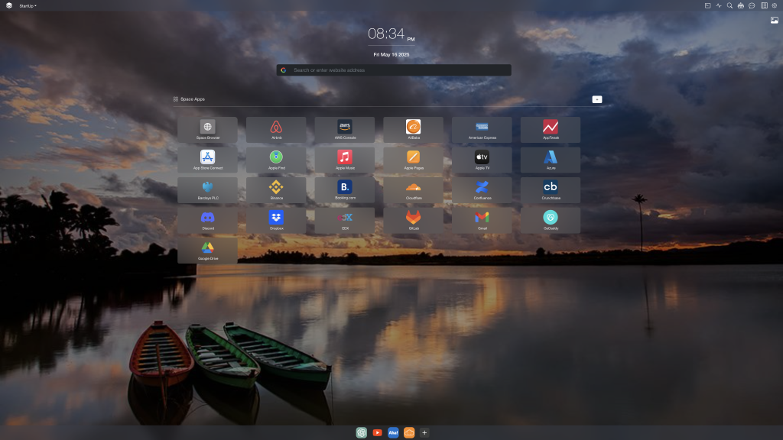This screenshot has height=440, width=783.
Task: Open YouTube from the bottom dock
Action: point(378,432)
